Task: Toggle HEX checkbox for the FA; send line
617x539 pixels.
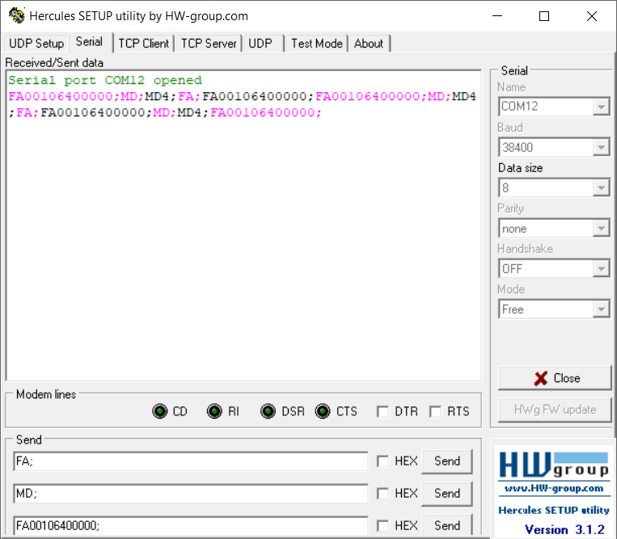Action: [x=382, y=461]
